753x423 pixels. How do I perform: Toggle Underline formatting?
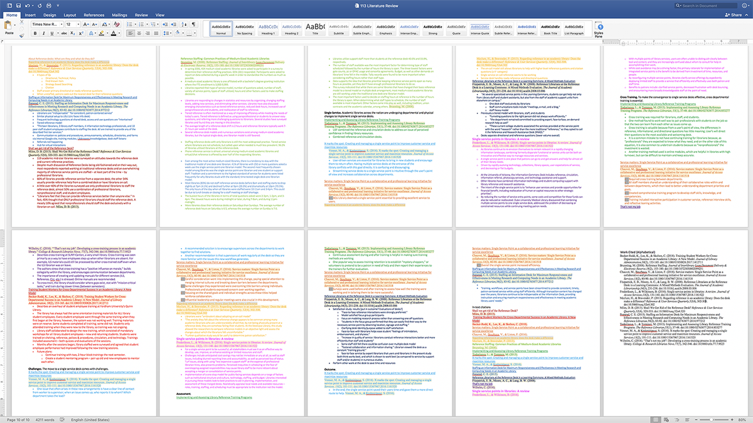52,33
